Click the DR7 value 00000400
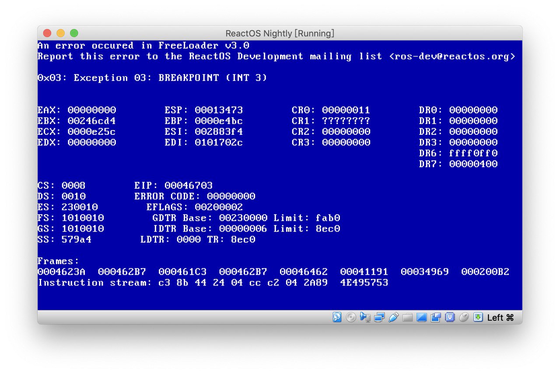560x374 pixels. (x=473, y=164)
